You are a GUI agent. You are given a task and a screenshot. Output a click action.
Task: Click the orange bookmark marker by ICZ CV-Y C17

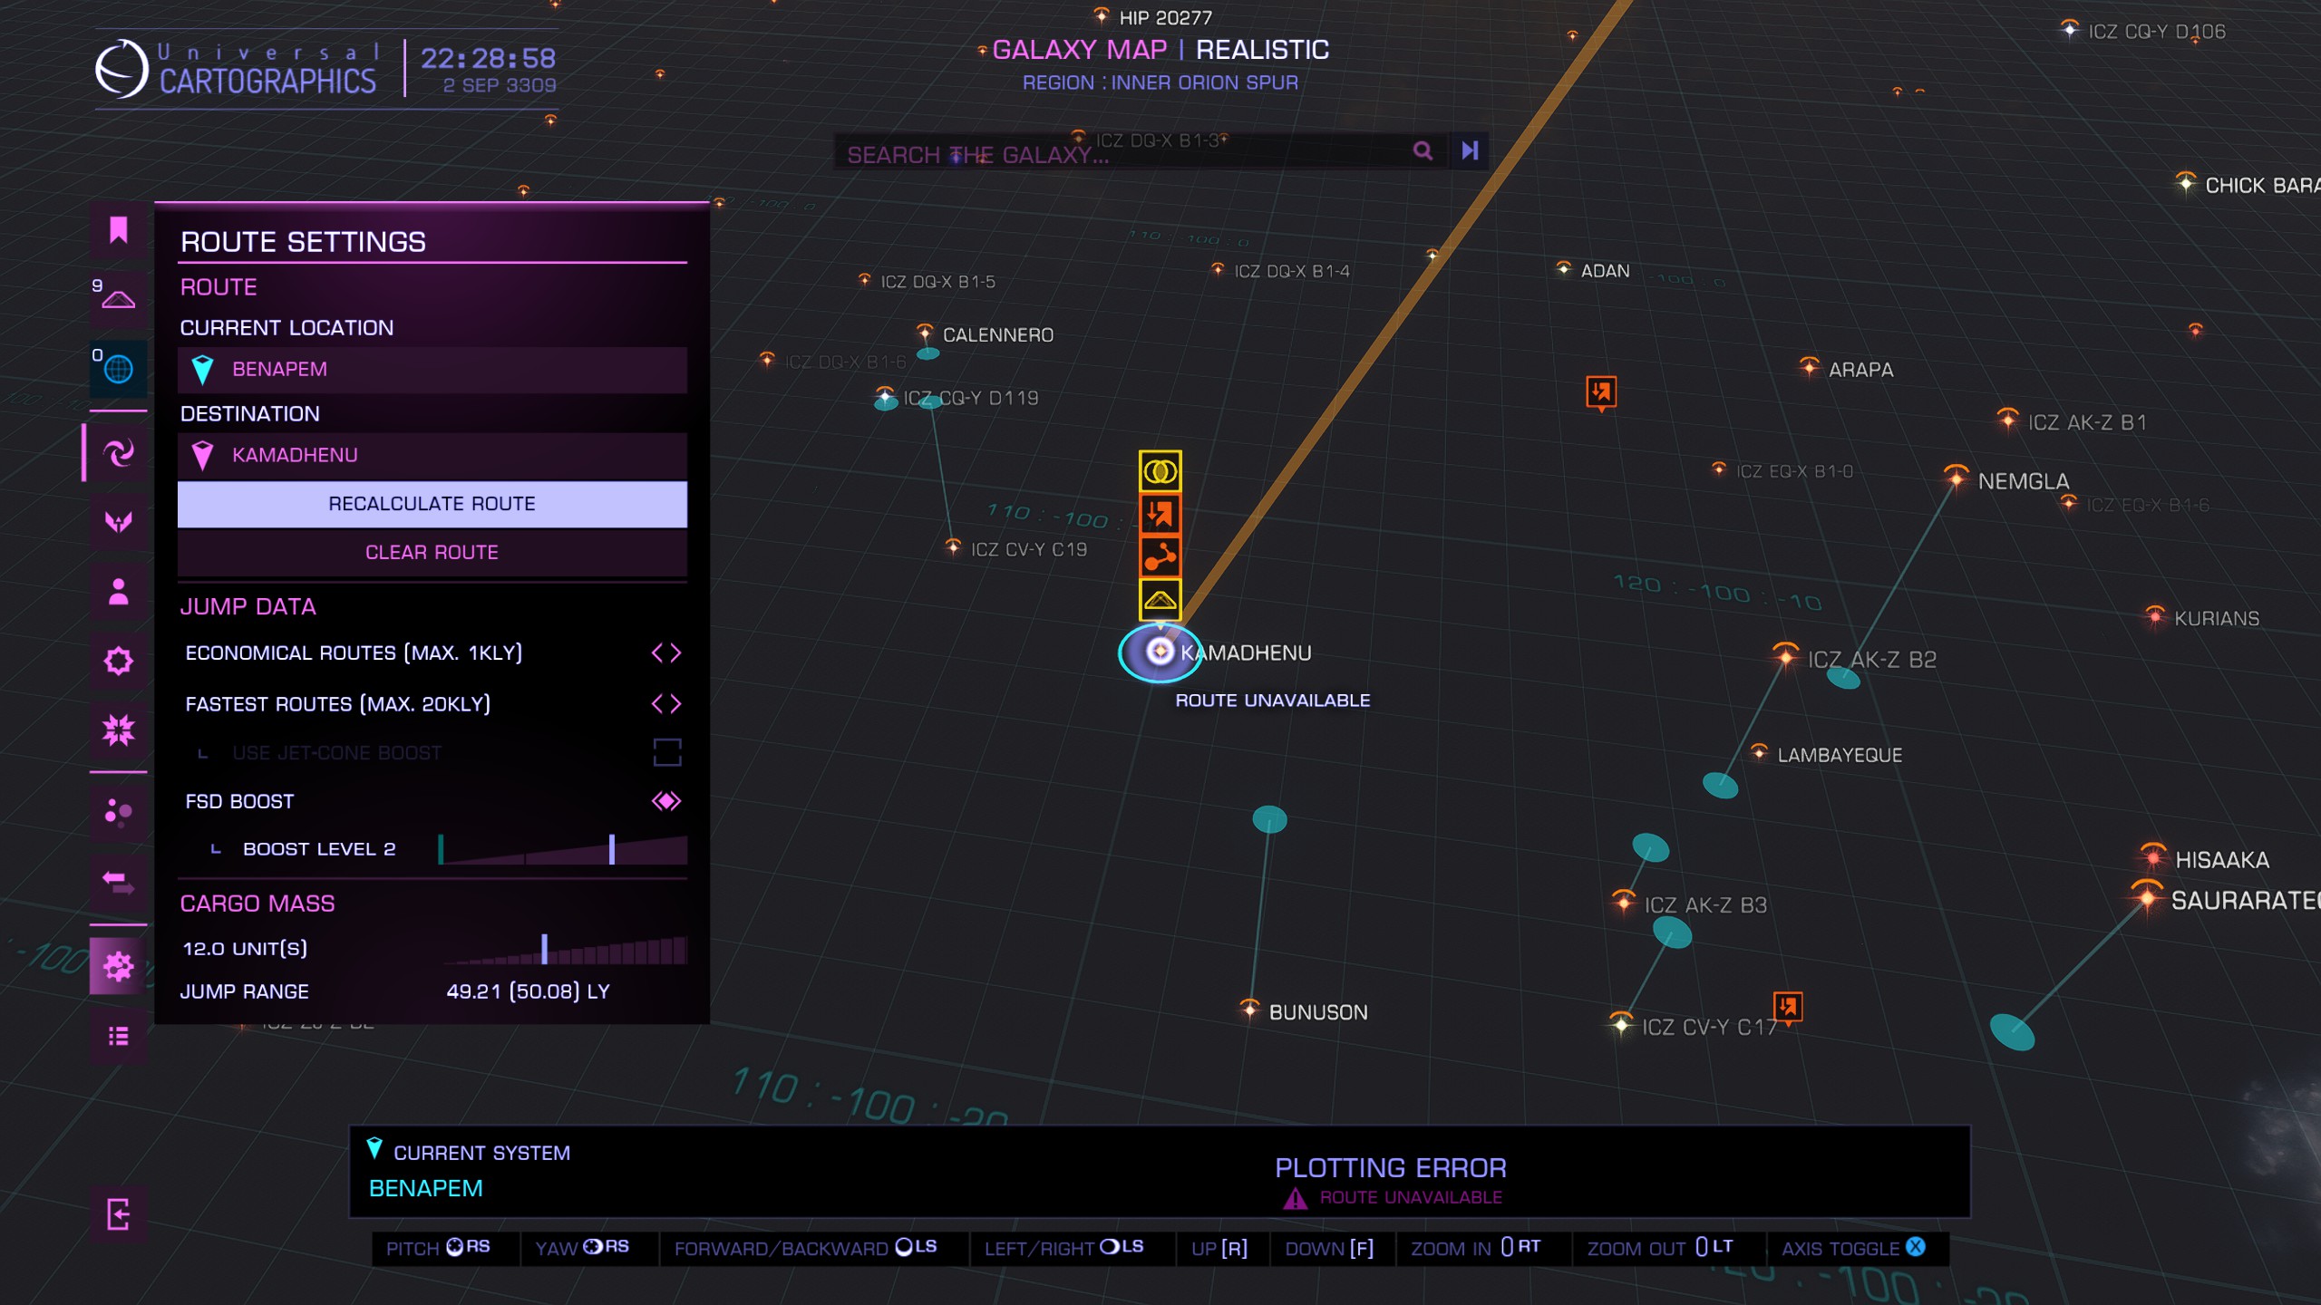click(x=1787, y=1007)
